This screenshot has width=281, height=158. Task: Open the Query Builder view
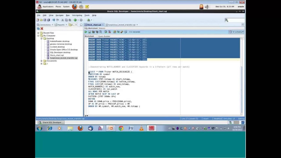pyautogui.click(x=104, y=36)
